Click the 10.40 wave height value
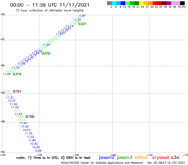The image size is (188, 165). click(34, 144)
